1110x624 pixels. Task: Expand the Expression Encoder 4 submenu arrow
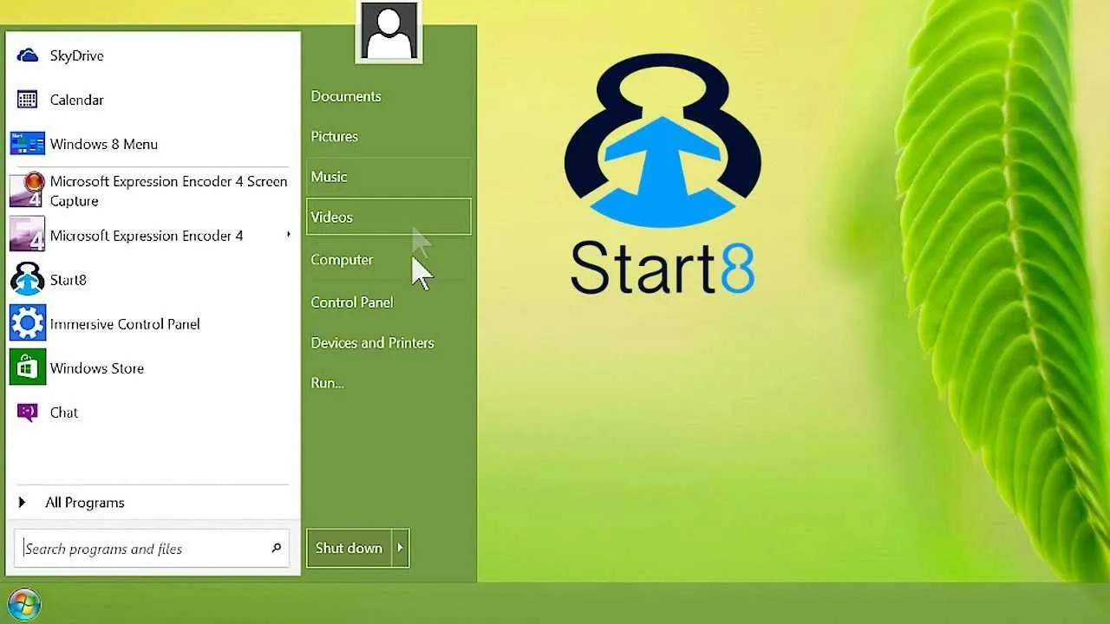click(289, 235)
